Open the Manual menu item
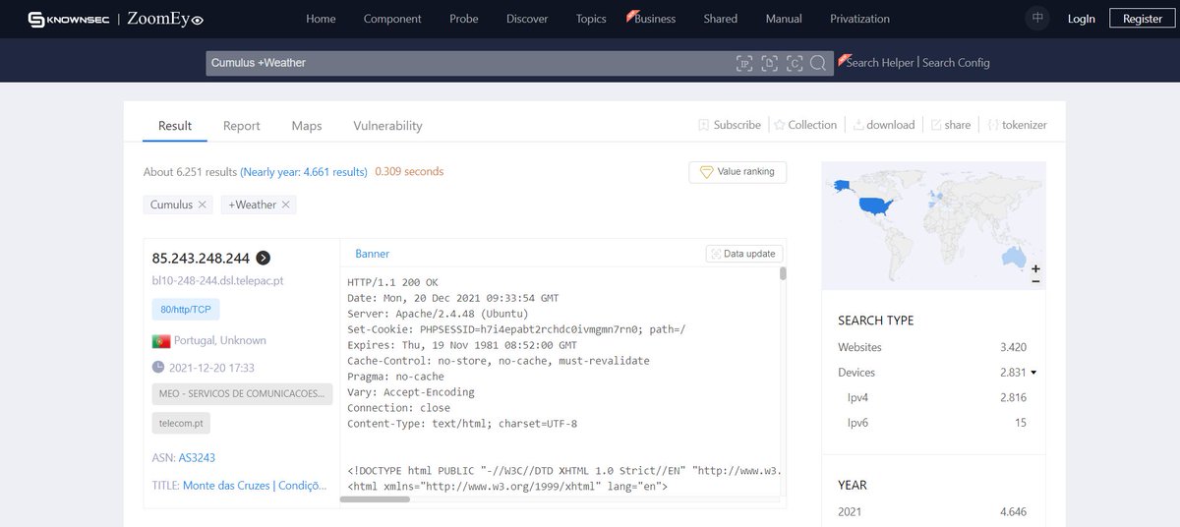 (784, 19)
